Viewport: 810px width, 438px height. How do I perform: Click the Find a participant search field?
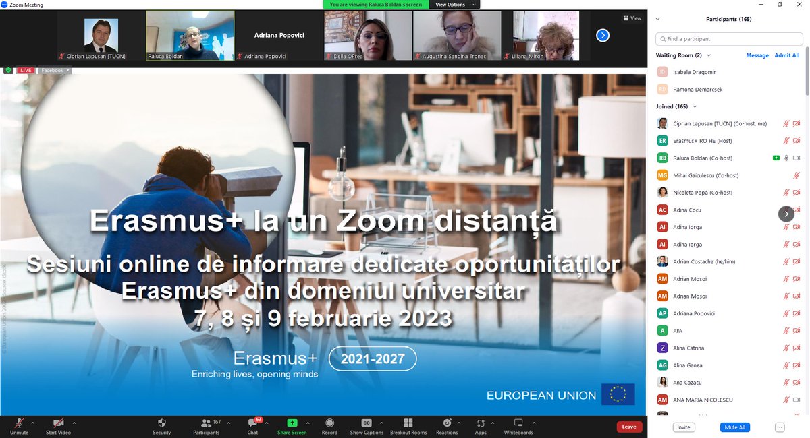pyautogui.click(x=728, y=39)
